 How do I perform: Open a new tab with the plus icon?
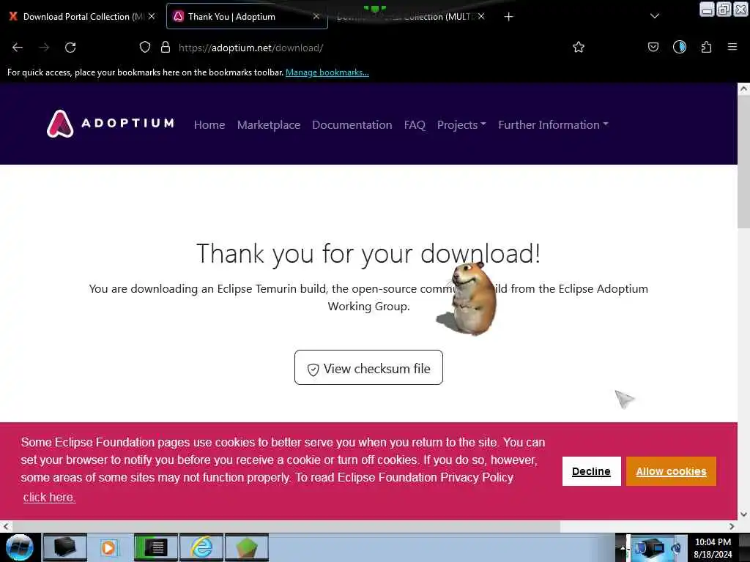(508, 17)
